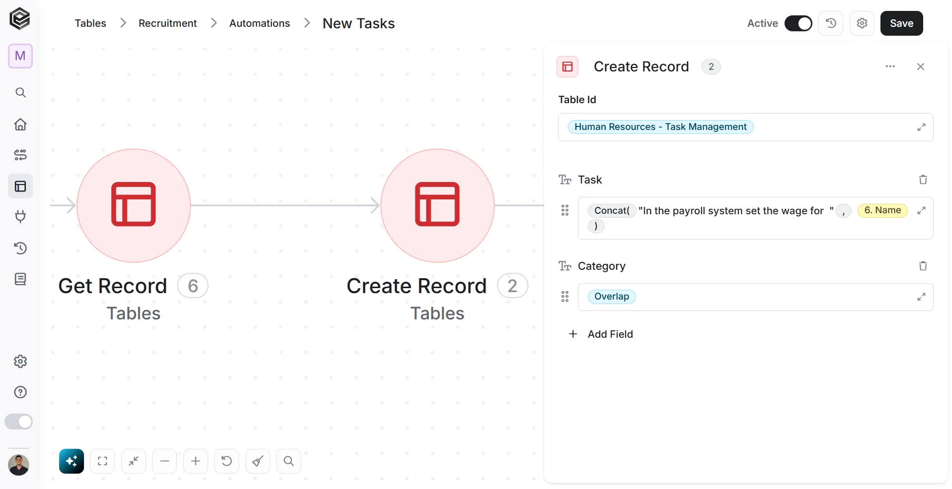Screen dimensions: 952x489
Task: Add a new field to record
Action: pyautogui.click(x=601, y=334)
